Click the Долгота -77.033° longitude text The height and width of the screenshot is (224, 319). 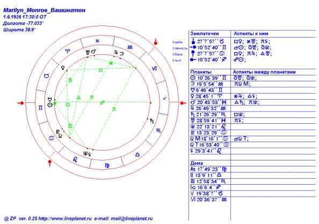pyautogui.click(x=24, y=23)
